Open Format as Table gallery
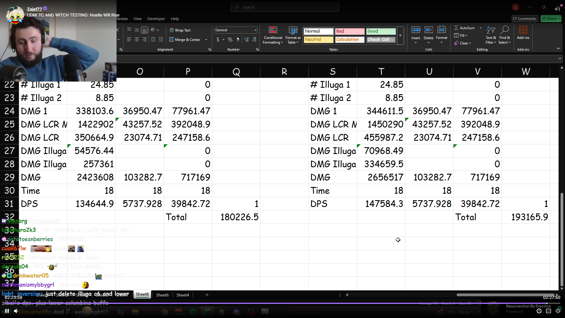 293,30
